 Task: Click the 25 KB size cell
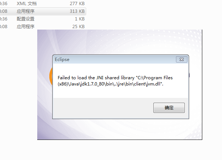click(x=78, y=26)
